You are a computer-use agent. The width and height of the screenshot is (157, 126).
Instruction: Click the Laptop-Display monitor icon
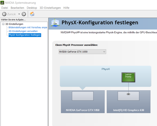[x=128, y=77]
